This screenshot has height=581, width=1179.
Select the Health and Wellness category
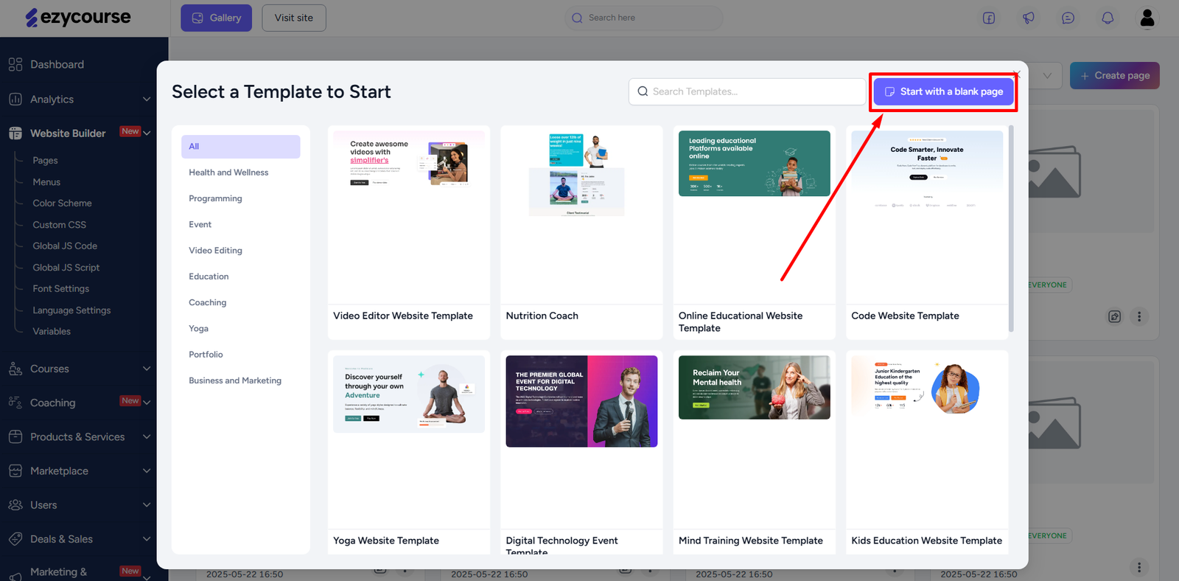(x=228, y=173)
